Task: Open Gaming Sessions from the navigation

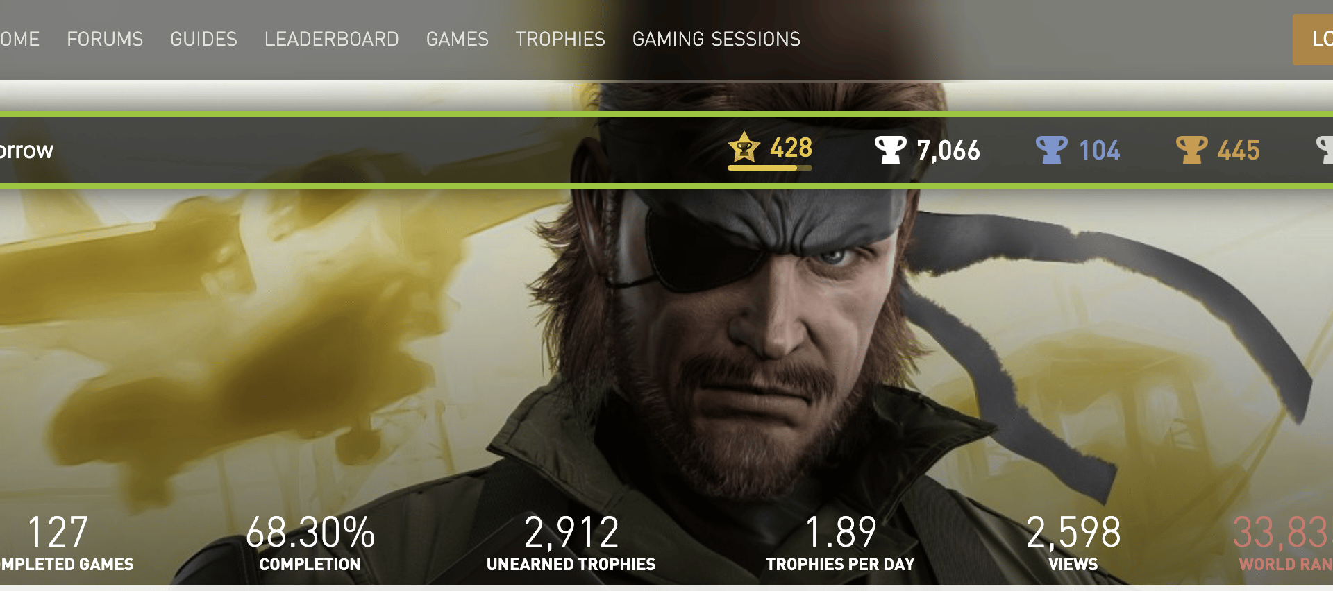Action: point(716,40)
